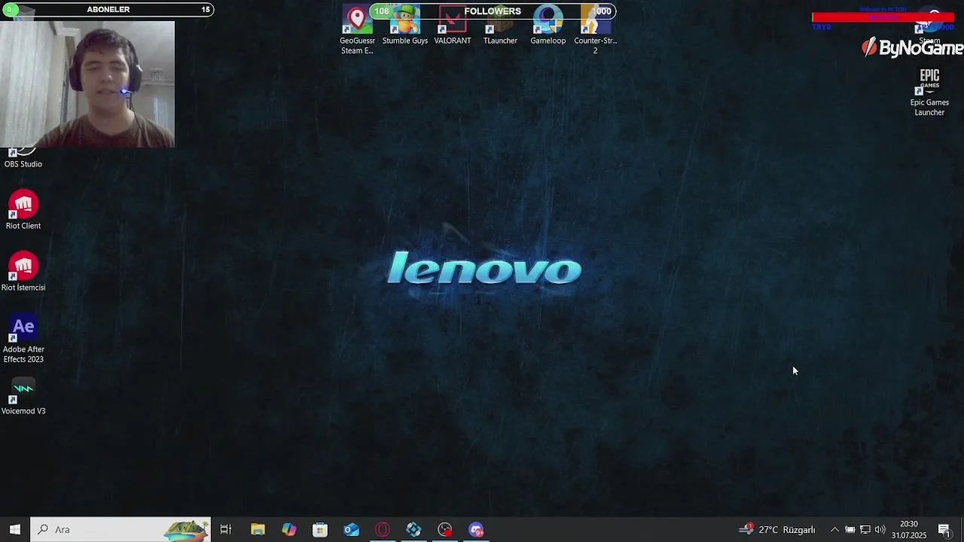Open network settings from the tray

[865, 529]
